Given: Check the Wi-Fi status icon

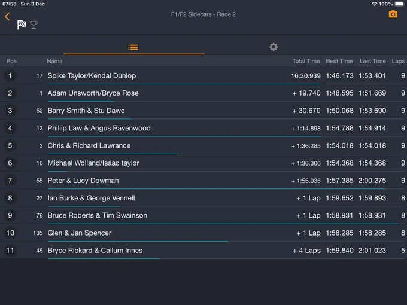Looking at the screenshot, I should [x=374, y=4].
